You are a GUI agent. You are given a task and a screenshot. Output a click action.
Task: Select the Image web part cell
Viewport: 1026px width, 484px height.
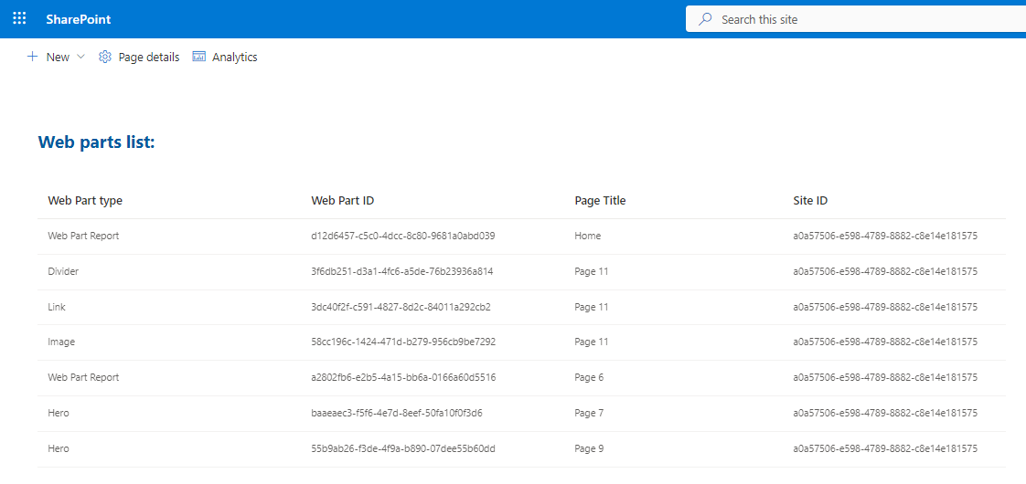pos(61,342)
